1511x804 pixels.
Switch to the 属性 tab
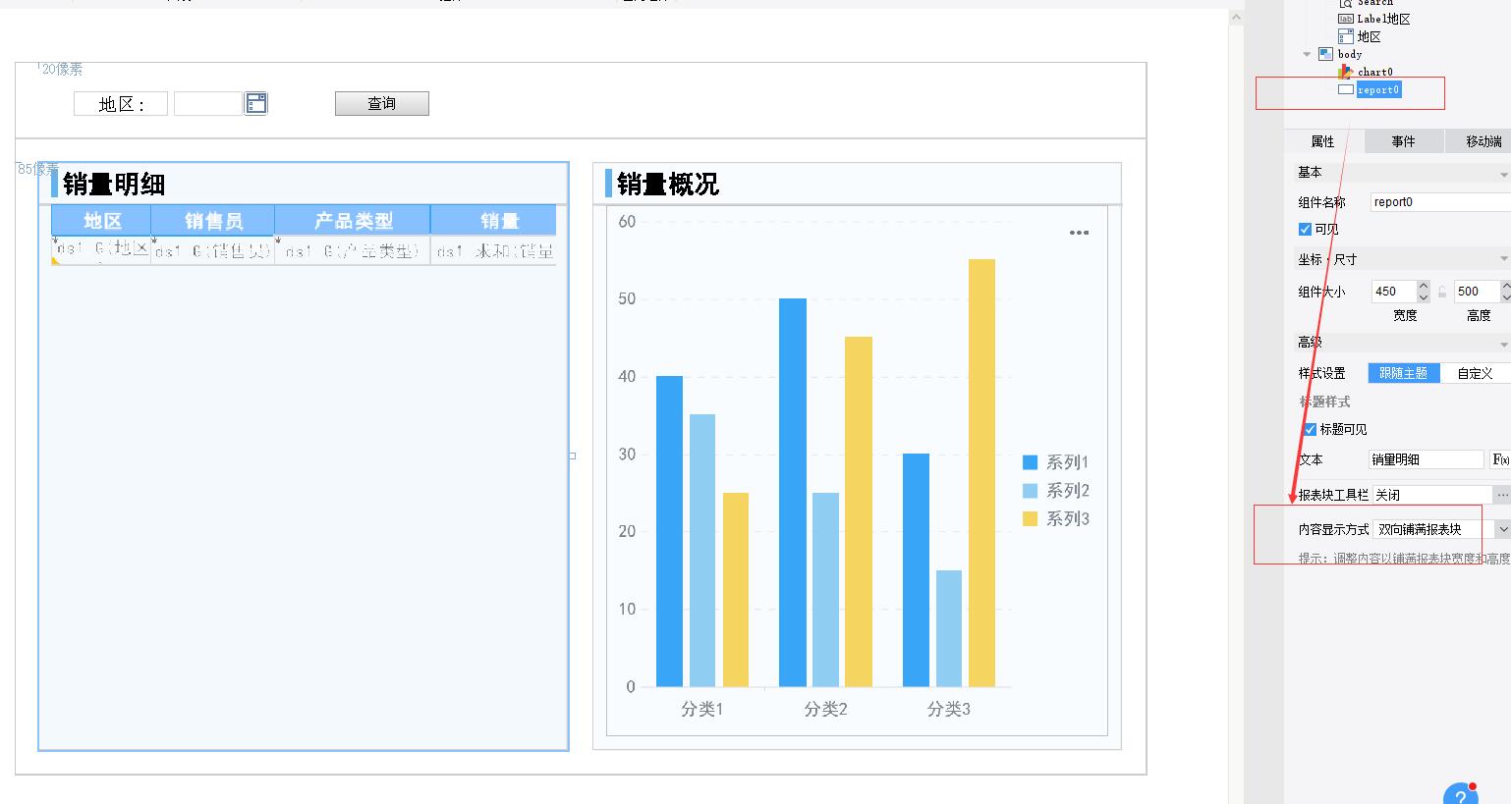coord(1323,141)
